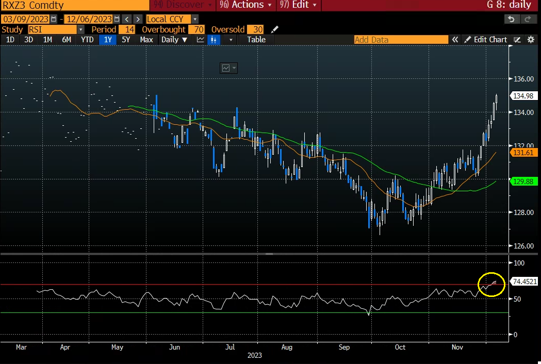The image size is (541, 364).
Task: Step the date range backward
Action: 127,19
